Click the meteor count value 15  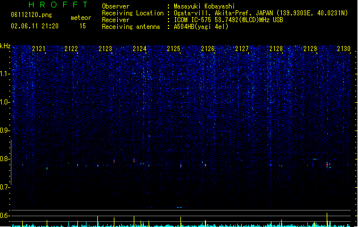(x=83, y=26)
